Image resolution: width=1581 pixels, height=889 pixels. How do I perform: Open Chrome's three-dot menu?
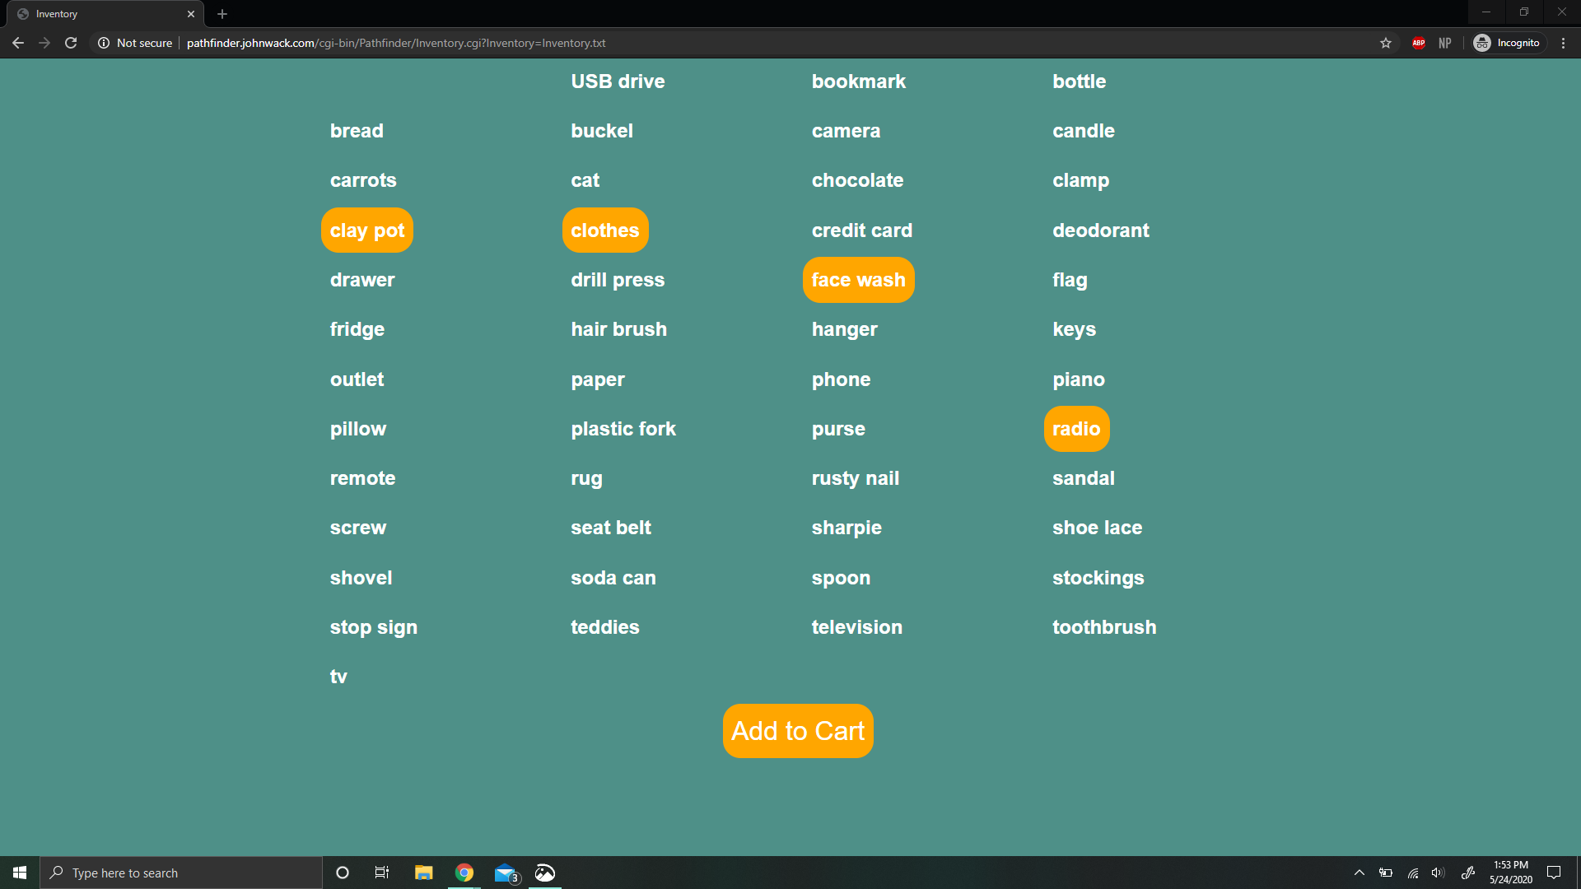1563,43
